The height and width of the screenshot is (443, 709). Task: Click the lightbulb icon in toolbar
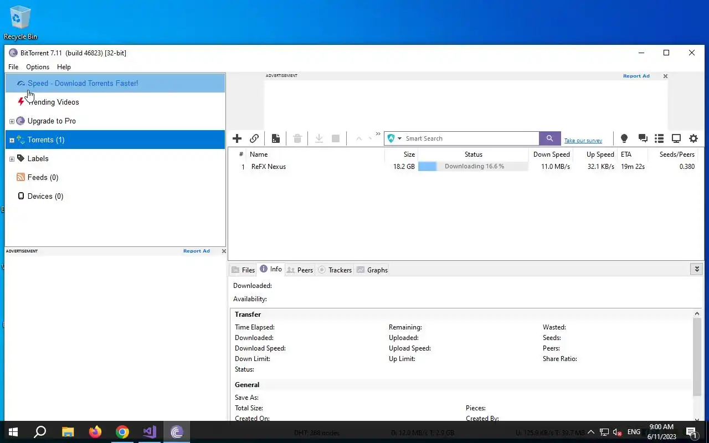[624, 138]
